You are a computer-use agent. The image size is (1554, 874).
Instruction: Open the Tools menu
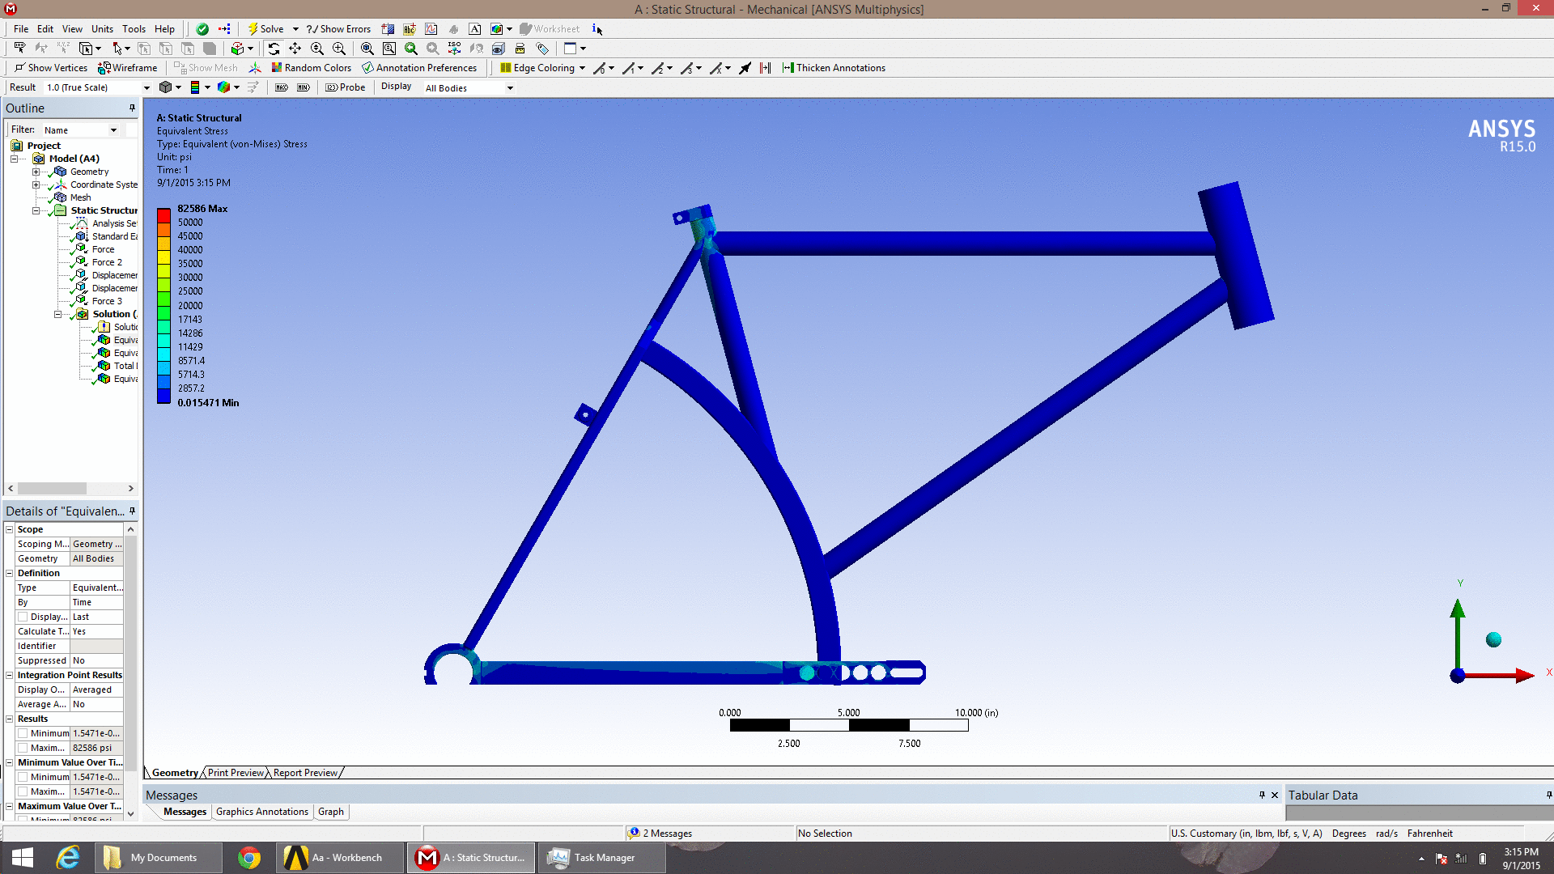pyautogui.click(x=134, y=29)
